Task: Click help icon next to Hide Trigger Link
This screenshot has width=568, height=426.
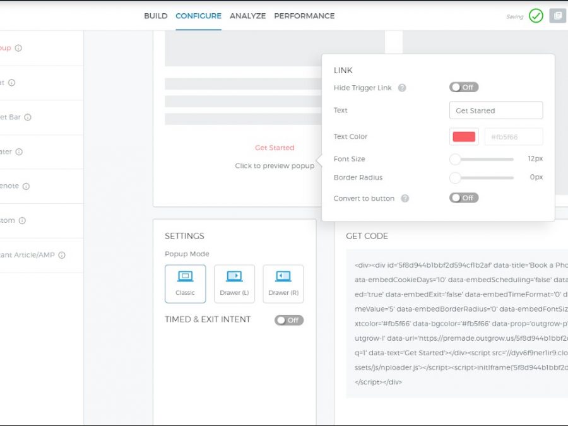Action: [402, 88]
